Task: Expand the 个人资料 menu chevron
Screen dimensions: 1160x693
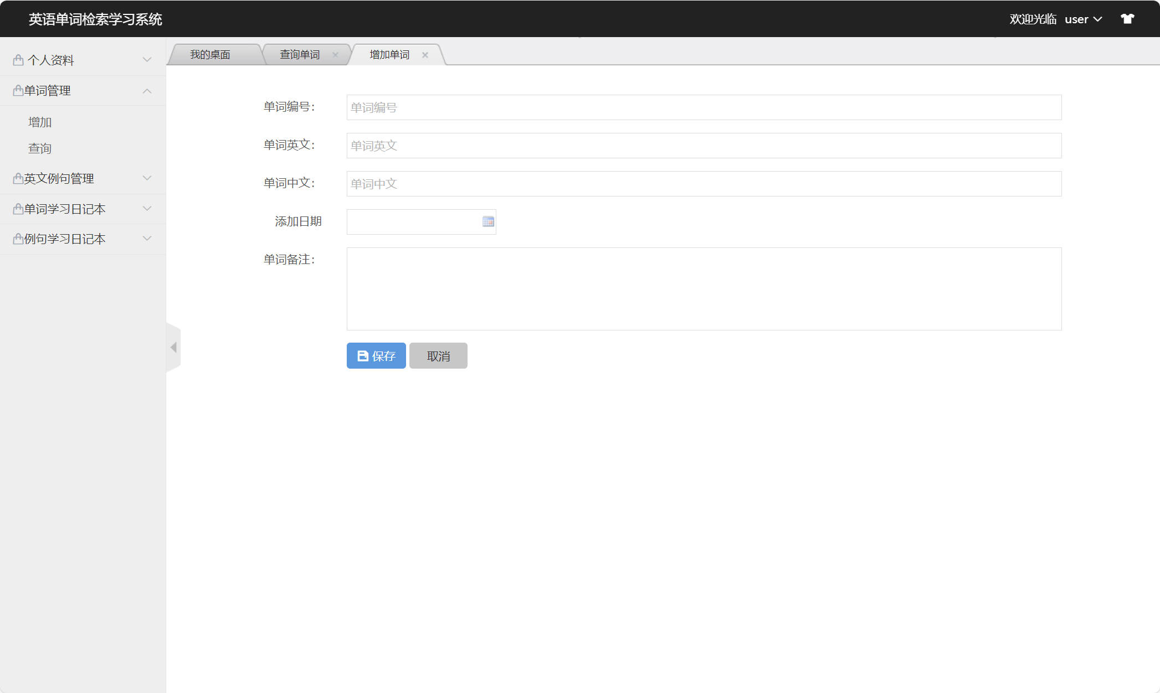Action: tap(147, 60)
